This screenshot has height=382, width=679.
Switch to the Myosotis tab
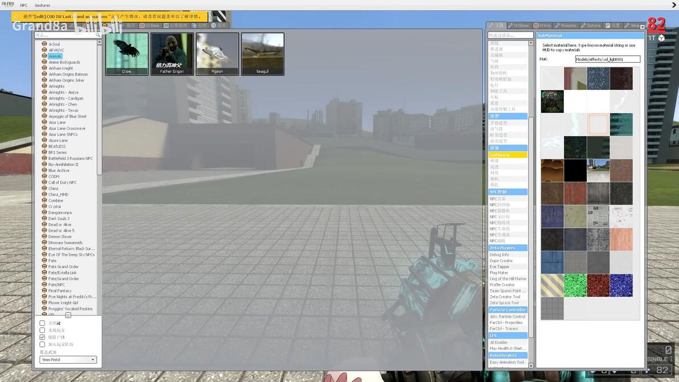(566, 26)
